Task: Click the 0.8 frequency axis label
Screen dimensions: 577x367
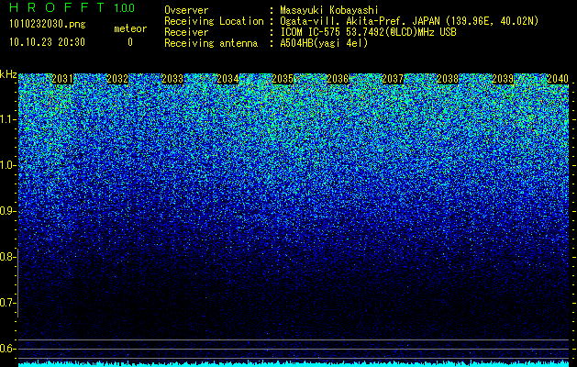Action: coord(7,257)
